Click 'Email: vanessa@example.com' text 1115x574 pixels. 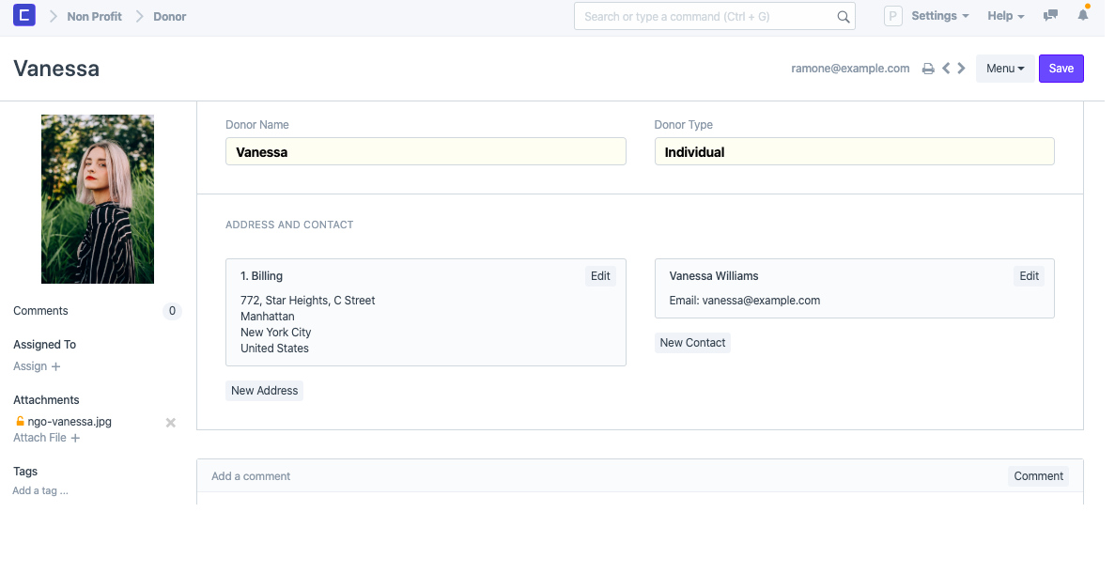(x=745, y=301)
